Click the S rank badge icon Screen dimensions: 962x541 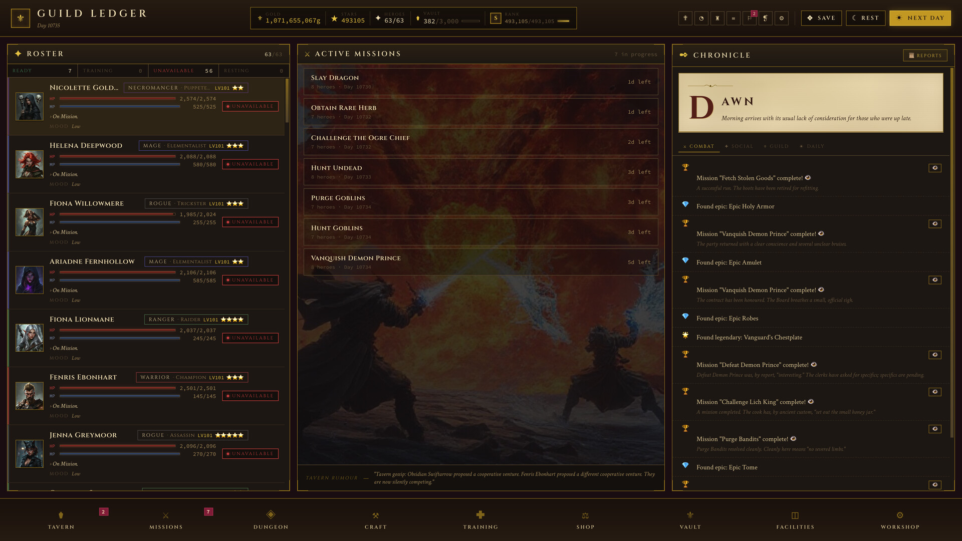pyautogui.click(x=496, y=18)
